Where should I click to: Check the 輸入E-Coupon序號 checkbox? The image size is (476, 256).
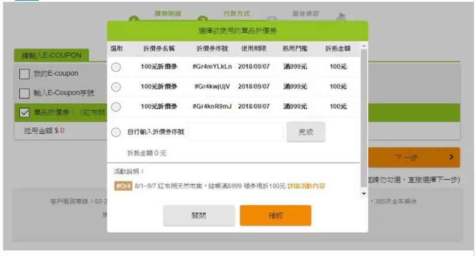[25, 93]
